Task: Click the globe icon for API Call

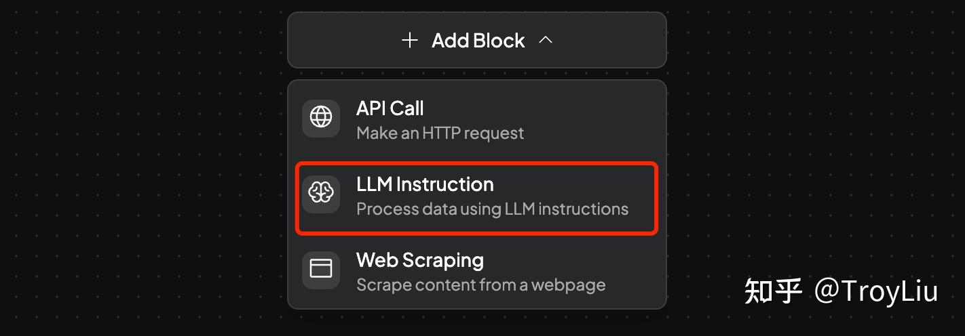Action: 321,117
